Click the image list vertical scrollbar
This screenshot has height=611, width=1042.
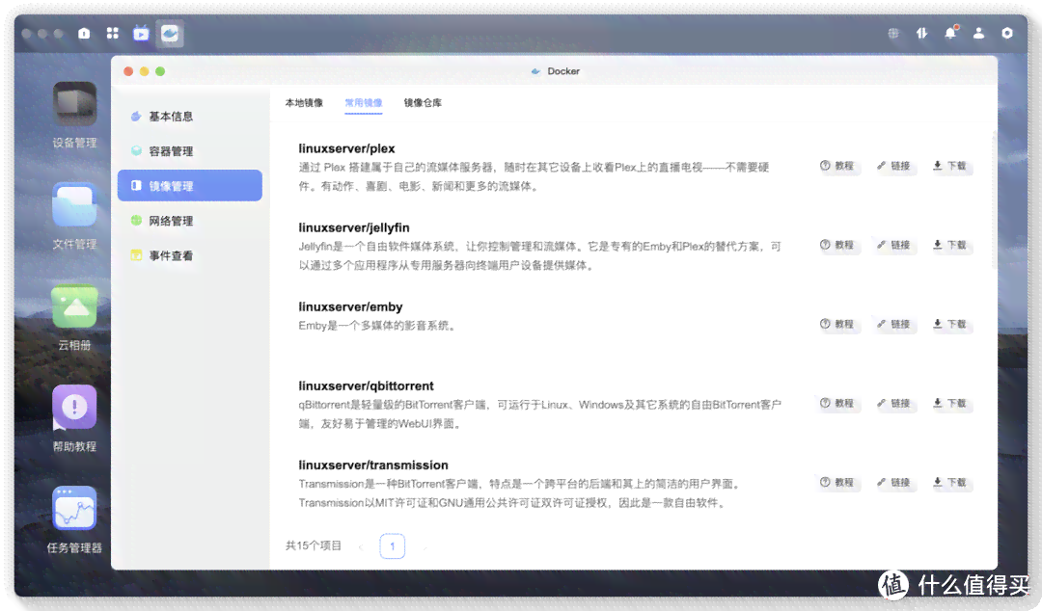994,199
